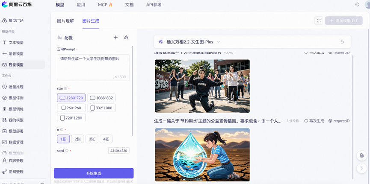Click the eraser clear icon in 配置 header
Image resolution: width=370 pixels, height=184 pixels.
click(126, 38)
